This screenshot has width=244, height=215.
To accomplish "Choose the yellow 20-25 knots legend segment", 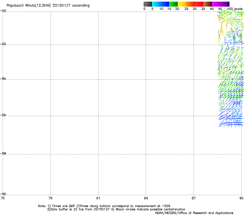I will (182, 4).
